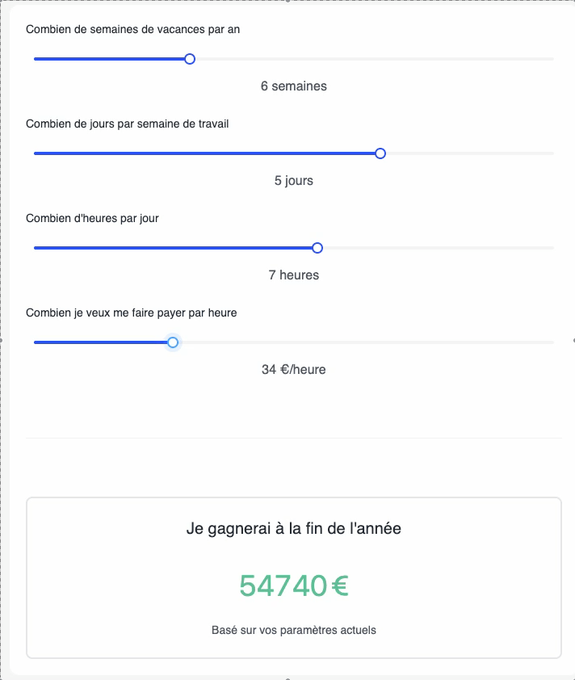Click the "Je gagnerai à la fin de l'année" heading

[294, 530]
